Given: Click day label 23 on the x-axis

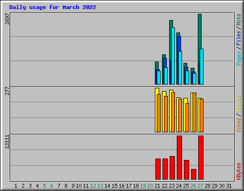Looking at the screenshot, I should pyautogui.click(x=172, y=186).
